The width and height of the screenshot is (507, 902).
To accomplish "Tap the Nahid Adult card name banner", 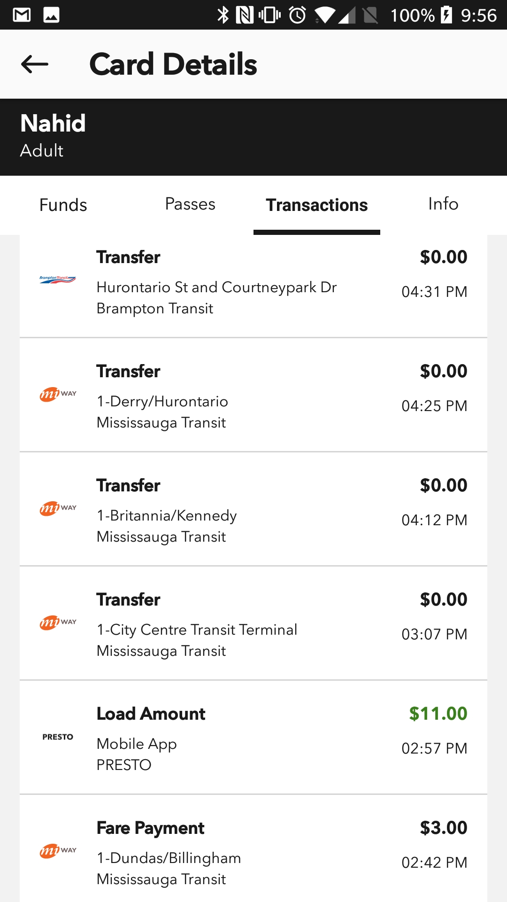I will click(x=253, y=137).
